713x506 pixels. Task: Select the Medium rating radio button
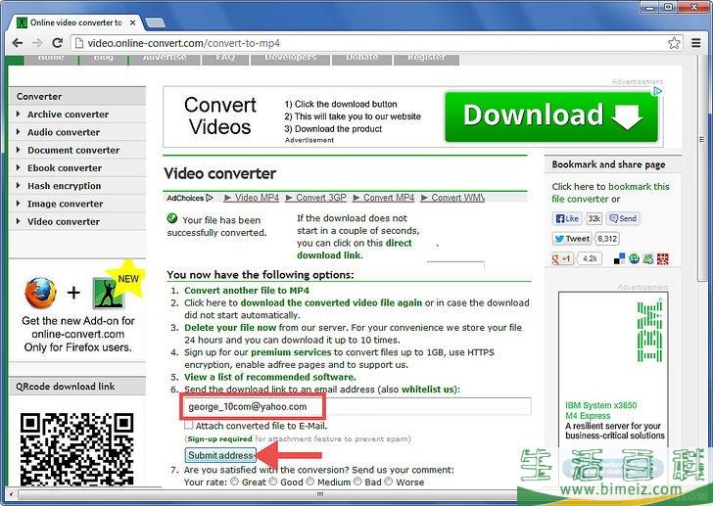[310, 482]
